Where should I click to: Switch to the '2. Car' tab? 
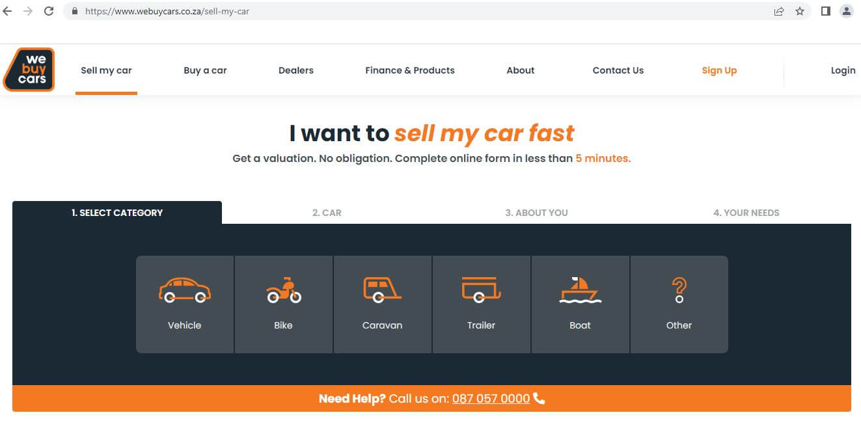pyautogui.click(x=327, y=212)
